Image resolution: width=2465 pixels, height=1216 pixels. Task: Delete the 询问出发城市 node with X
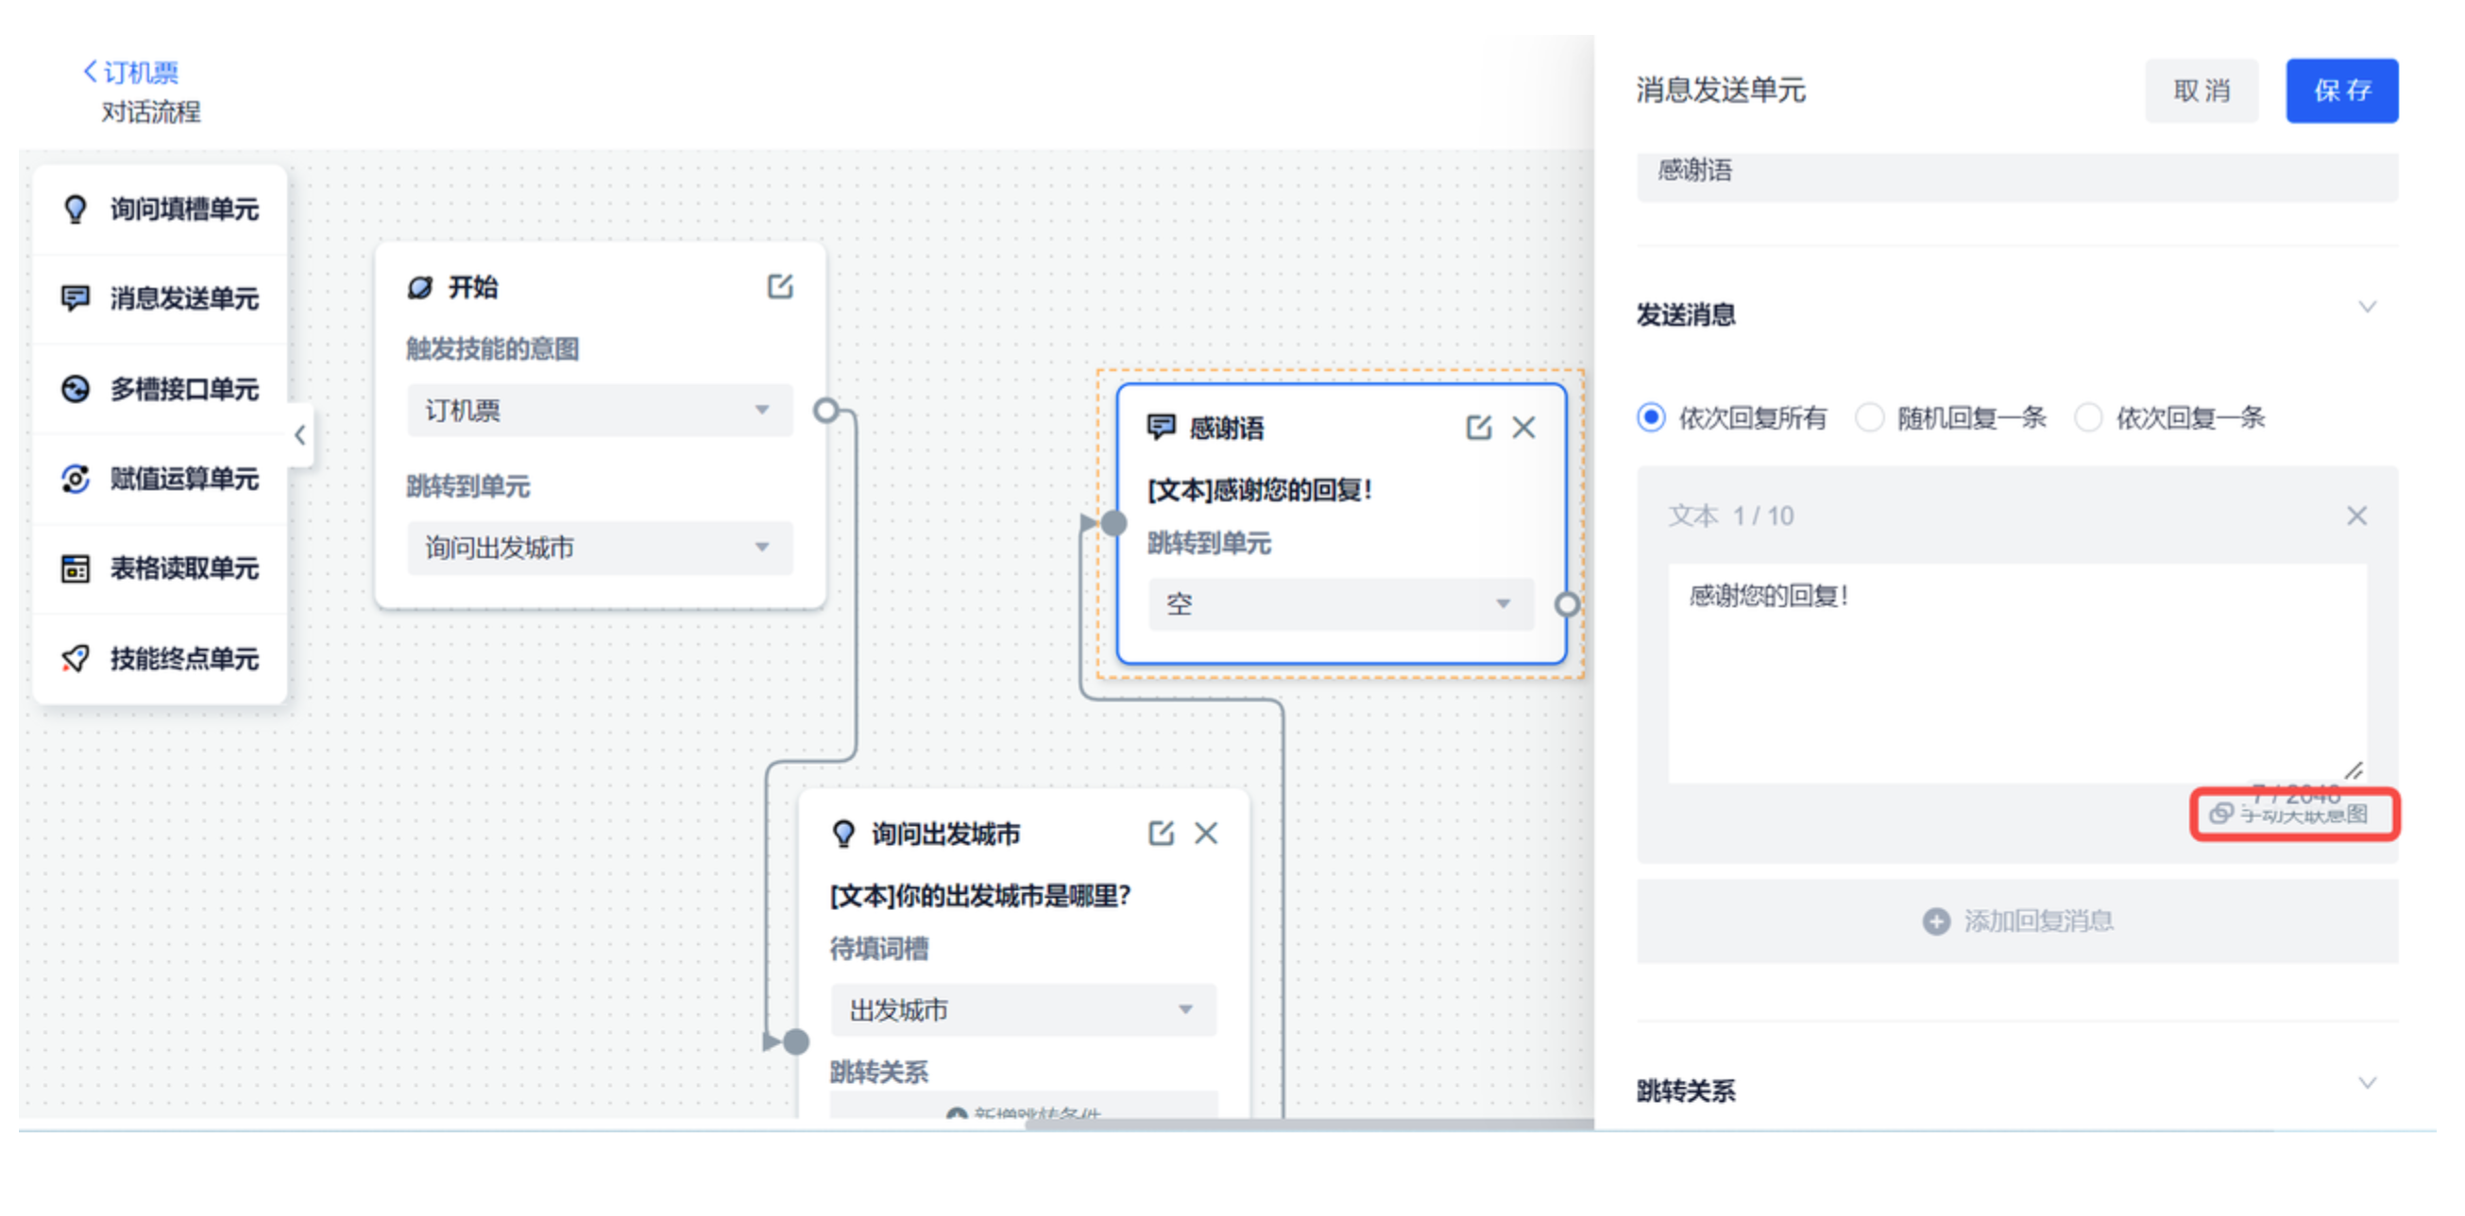pyautogui.click(x=1206, y=833)
